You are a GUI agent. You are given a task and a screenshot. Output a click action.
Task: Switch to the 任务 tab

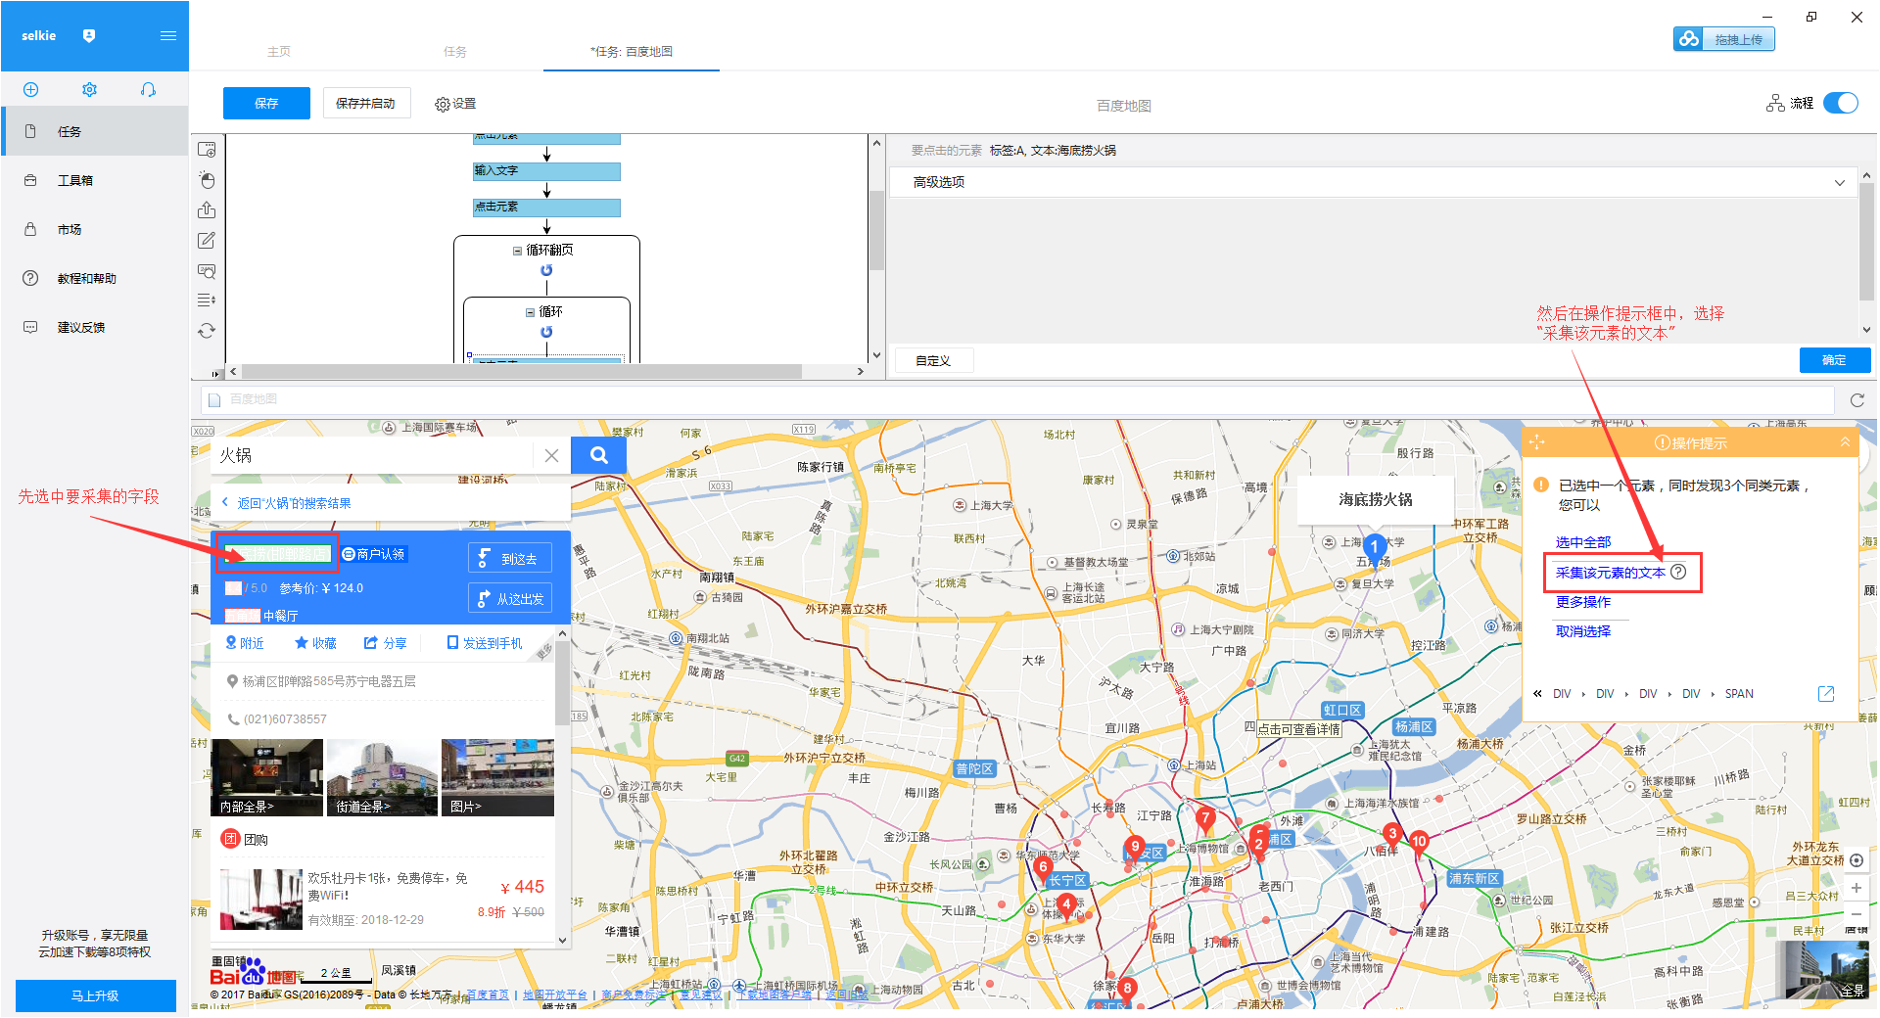tap(455, 52)
